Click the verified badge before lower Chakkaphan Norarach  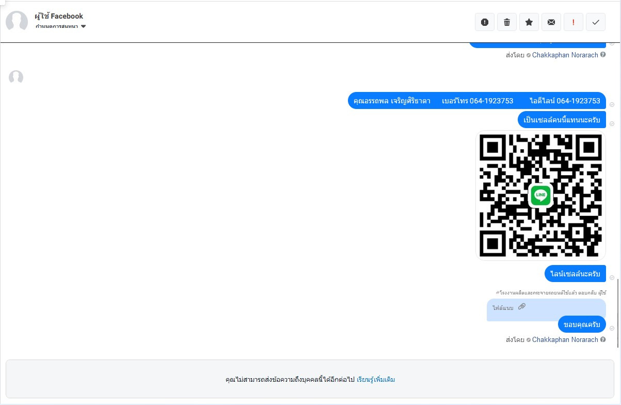click(528, 340)
